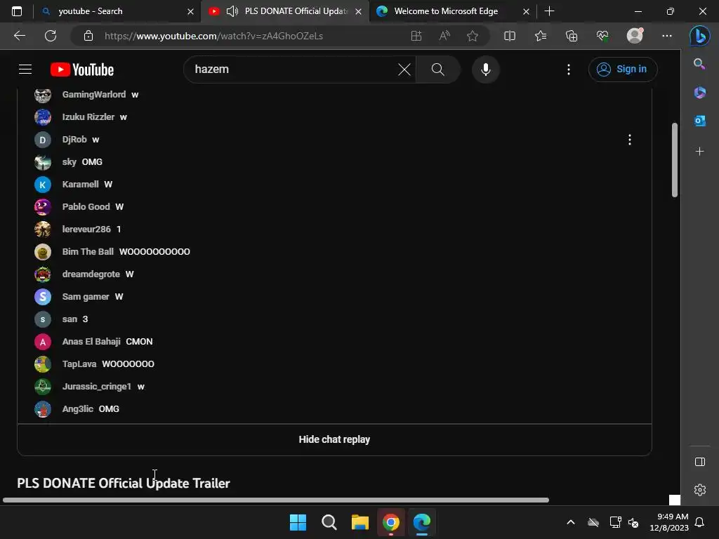
Task: Click lereveur286 chat message
Action: point(119,229)
